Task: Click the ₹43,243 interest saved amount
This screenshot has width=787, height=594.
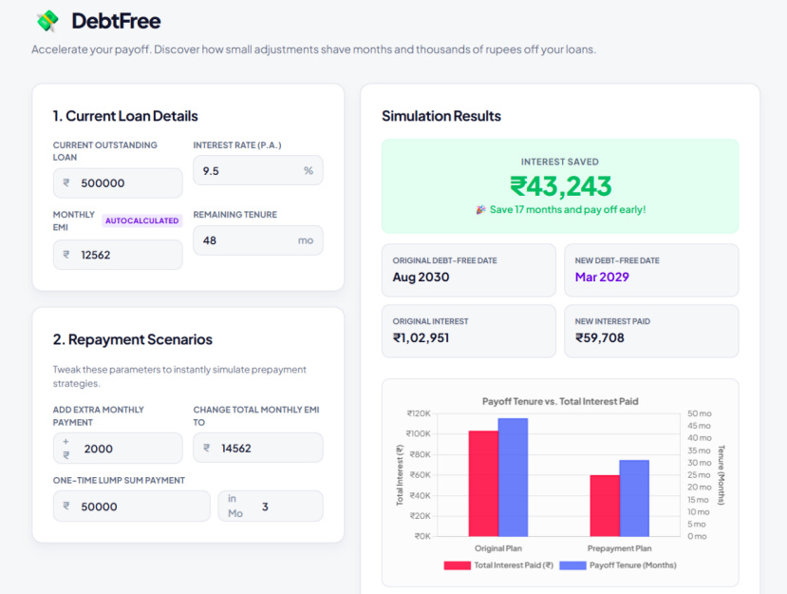Action: (x=560, y=186)
